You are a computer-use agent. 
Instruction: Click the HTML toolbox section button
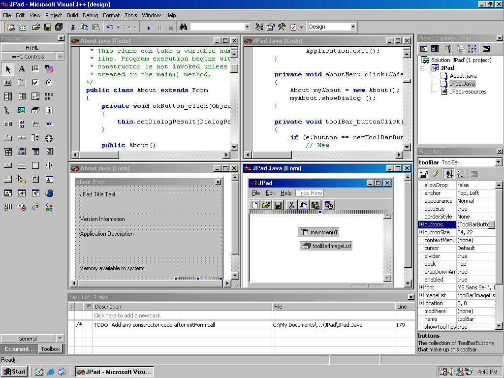click(x=32, y=48)
